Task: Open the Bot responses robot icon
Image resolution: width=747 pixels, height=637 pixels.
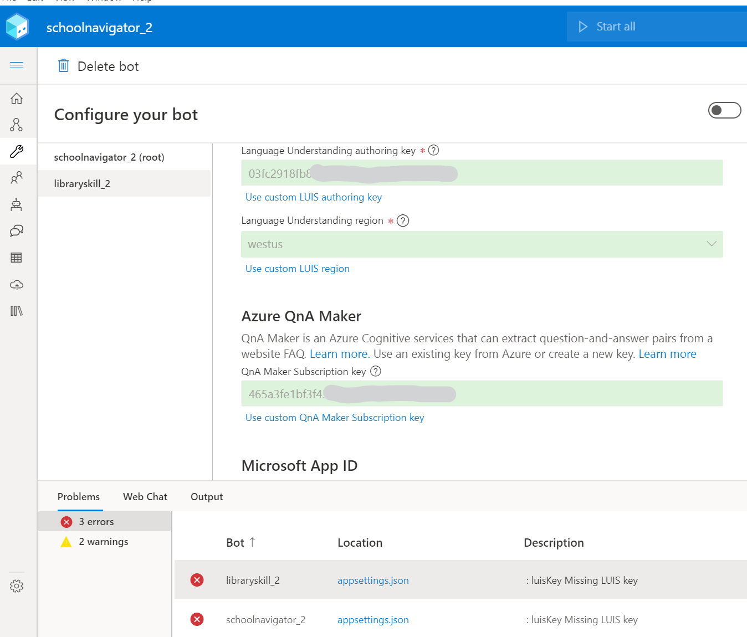Action: [x=17, y=204]
